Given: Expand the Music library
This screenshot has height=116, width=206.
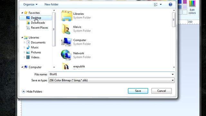Looking at the screenshot, I should [24, 47].
